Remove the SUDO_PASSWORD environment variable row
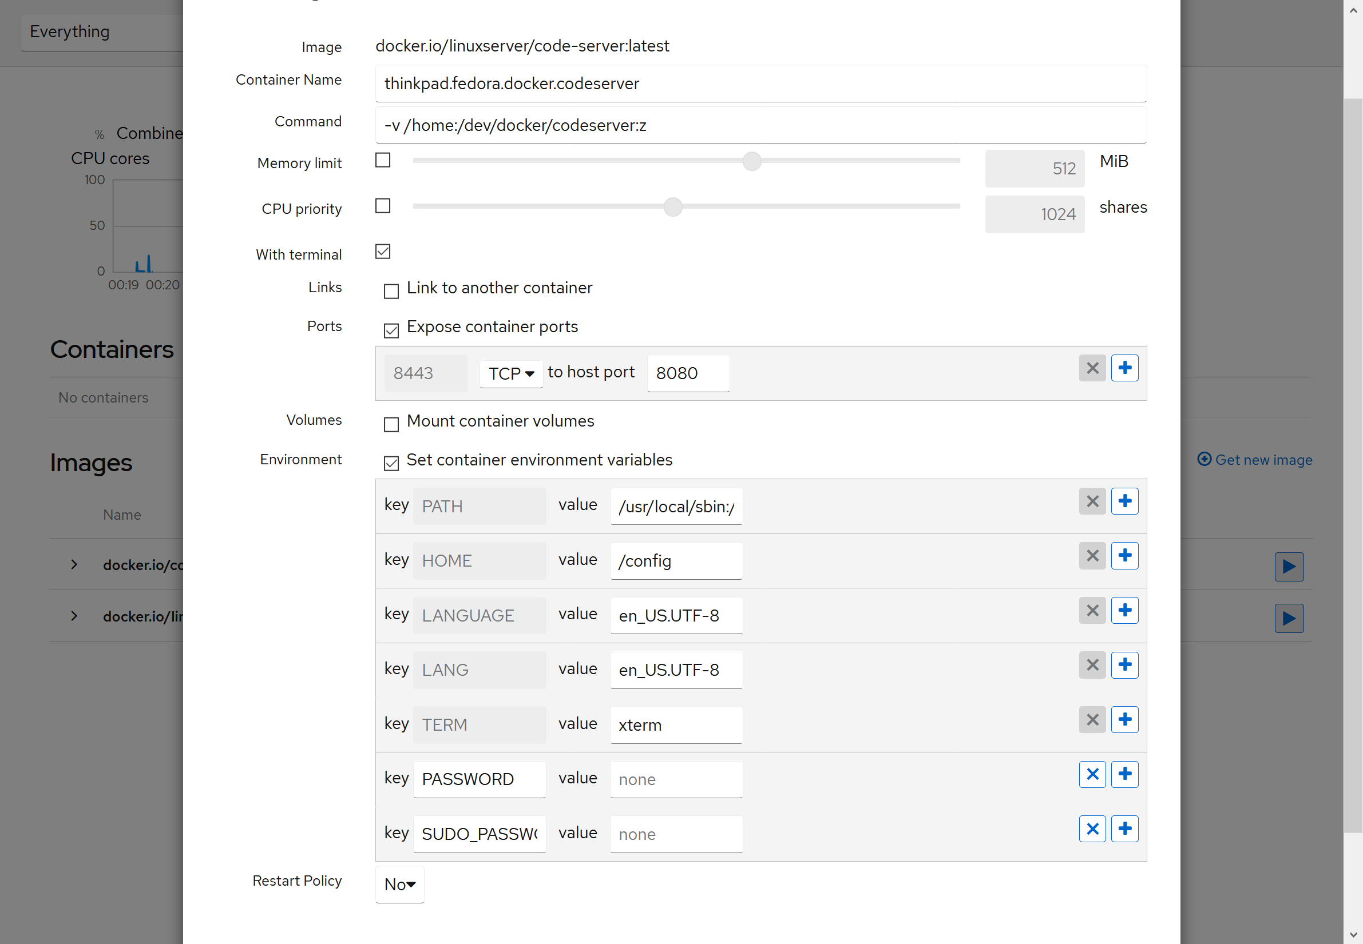Viewport: 1363px width, 944px height. [x=1092, y=829]
